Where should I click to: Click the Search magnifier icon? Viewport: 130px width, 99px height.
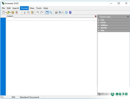(51, 12)
